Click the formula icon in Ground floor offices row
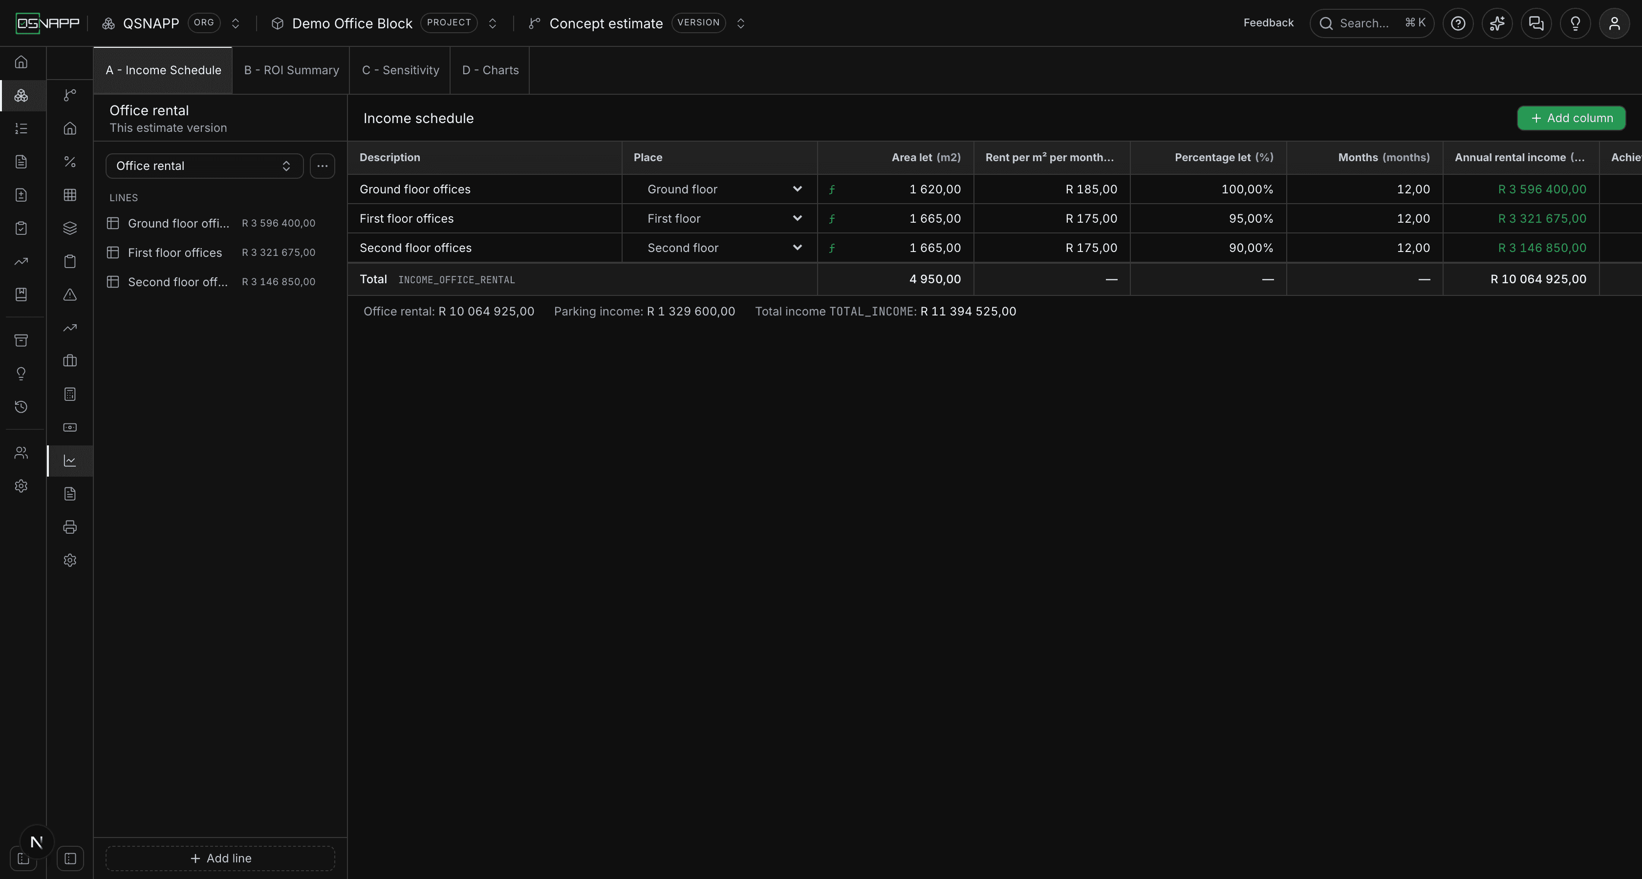This screenshot has width=1642, height=879. click(832, 189)
